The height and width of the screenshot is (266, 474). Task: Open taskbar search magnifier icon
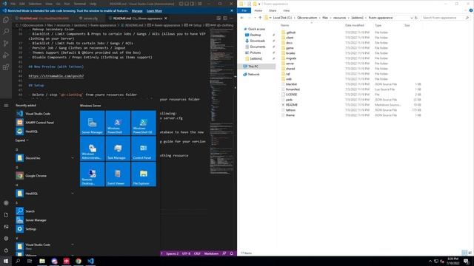pos(18,261)
